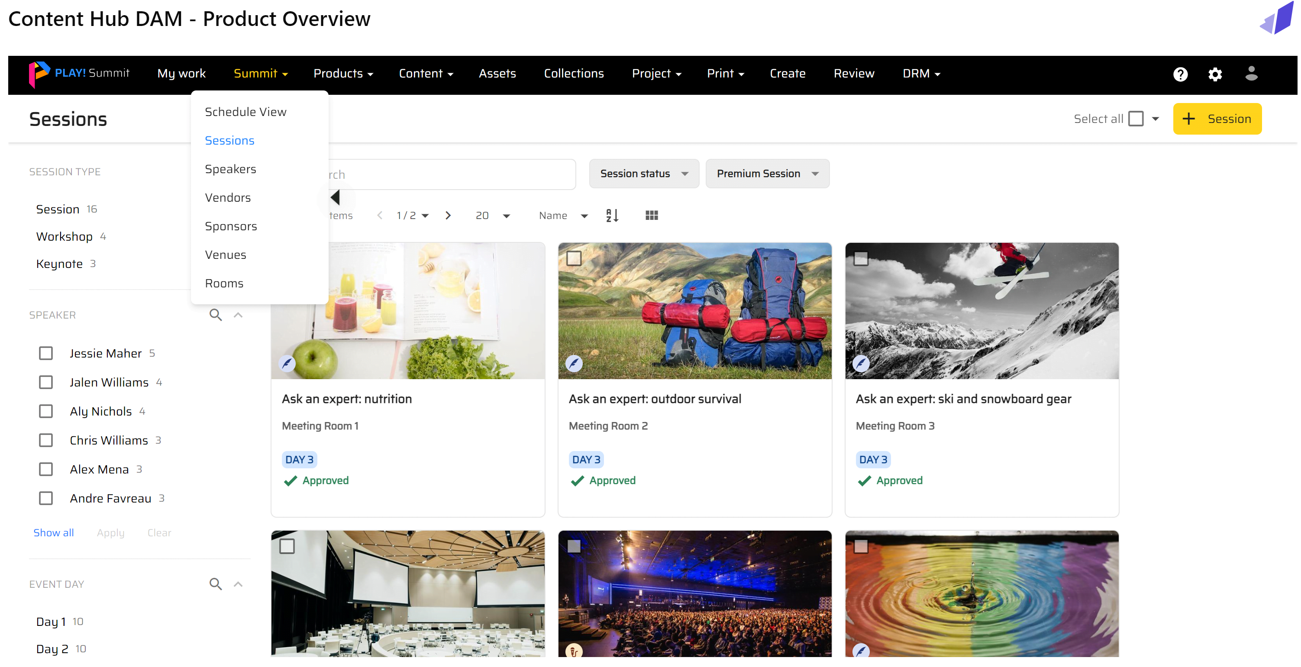Expand the Session status dropdown
1301x667 pixels.
tap(643, 174)
